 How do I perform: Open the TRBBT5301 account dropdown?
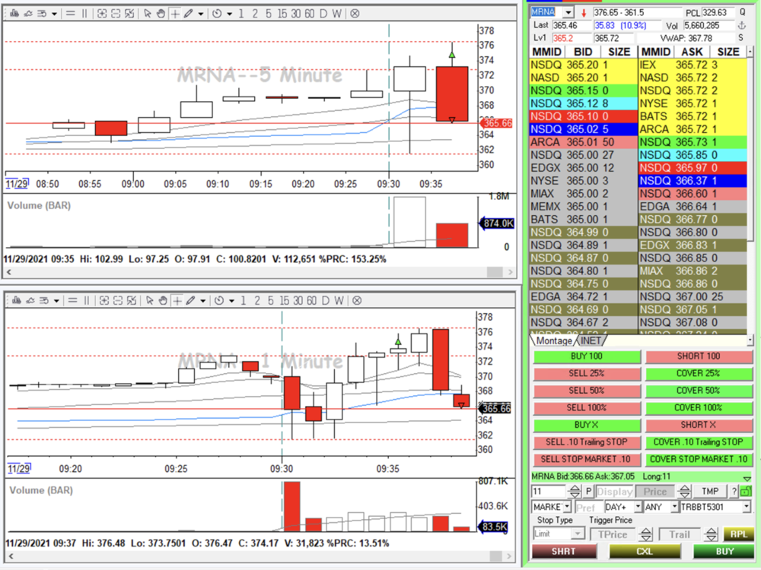point(746,507)
